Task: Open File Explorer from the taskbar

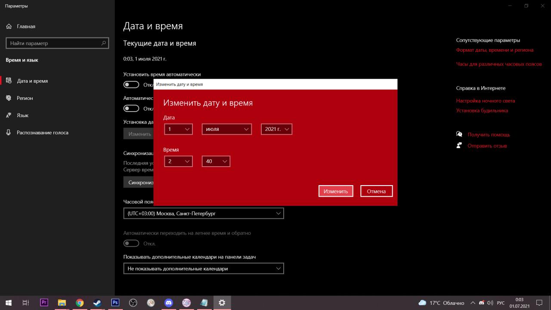Action: (x=62, y=303)
